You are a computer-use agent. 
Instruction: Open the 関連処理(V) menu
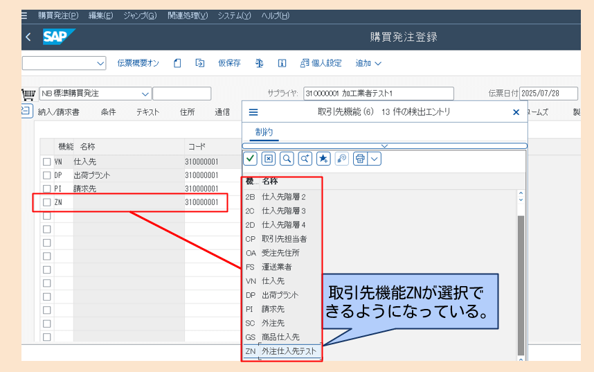pos(188,15)
